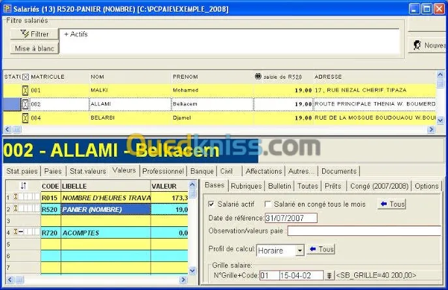Click the grid lookup icon beside 15-04-02
The height and width of the screenshot is (290, 448).
click(329, 276)
